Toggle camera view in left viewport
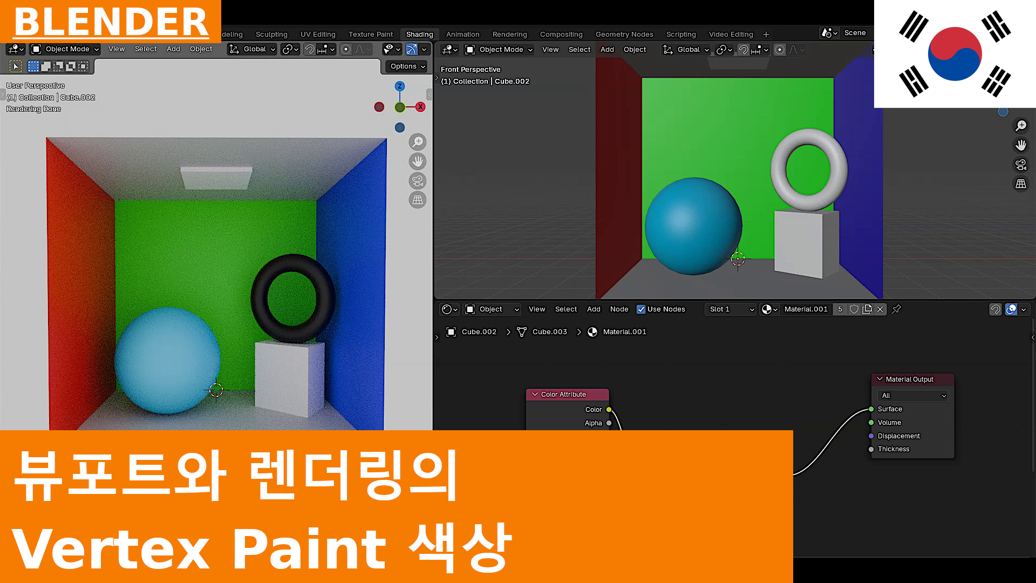Image resolution: width=1036 pixels, height=583 pixels. 418,181
